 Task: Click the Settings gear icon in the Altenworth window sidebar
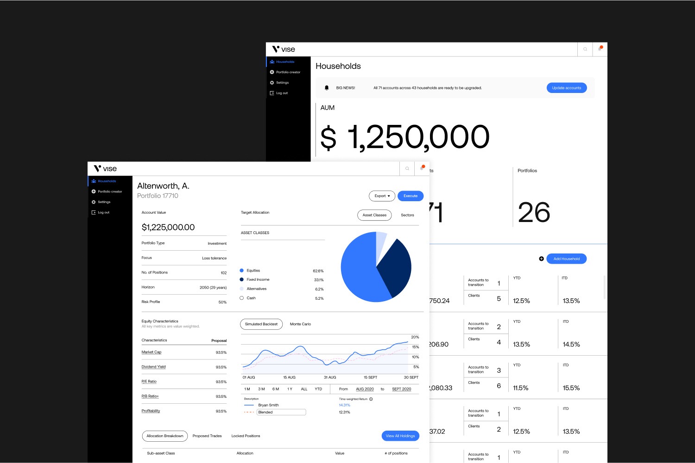tap(94, 202)
